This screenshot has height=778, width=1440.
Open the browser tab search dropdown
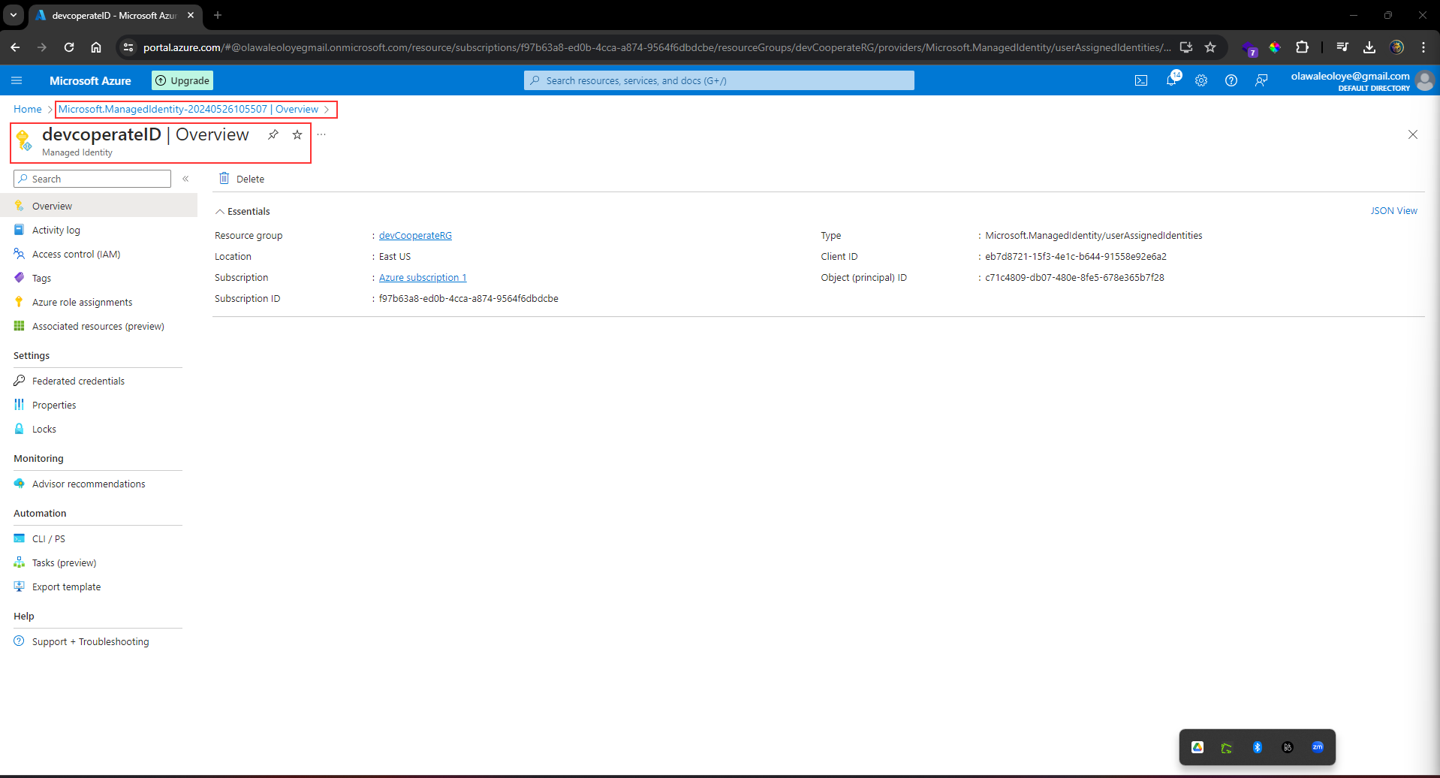13,15
